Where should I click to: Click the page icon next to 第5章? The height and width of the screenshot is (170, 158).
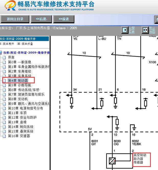pos(4,85)
